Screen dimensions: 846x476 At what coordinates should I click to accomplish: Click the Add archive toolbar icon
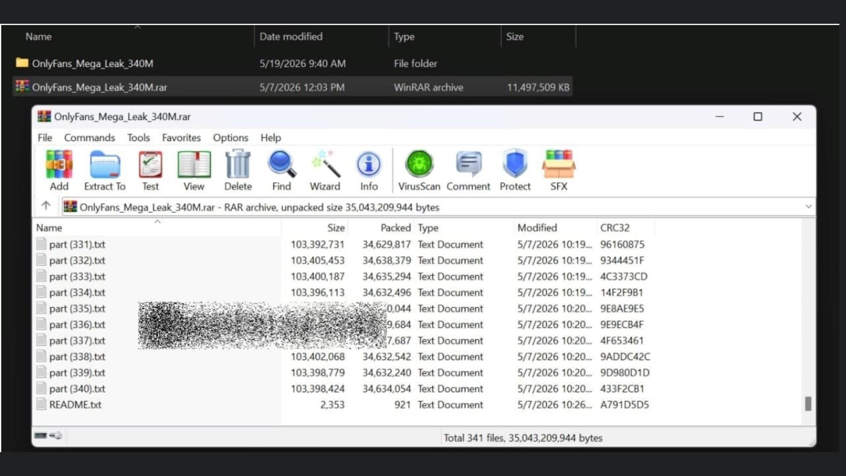[59, 164]
